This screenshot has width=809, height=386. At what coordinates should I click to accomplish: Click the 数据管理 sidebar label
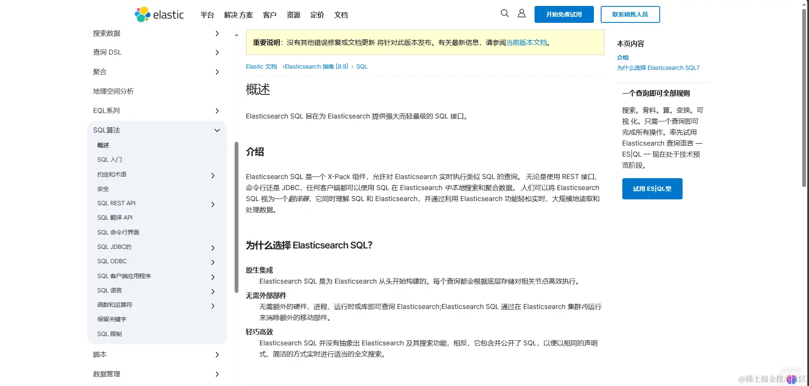106,374
